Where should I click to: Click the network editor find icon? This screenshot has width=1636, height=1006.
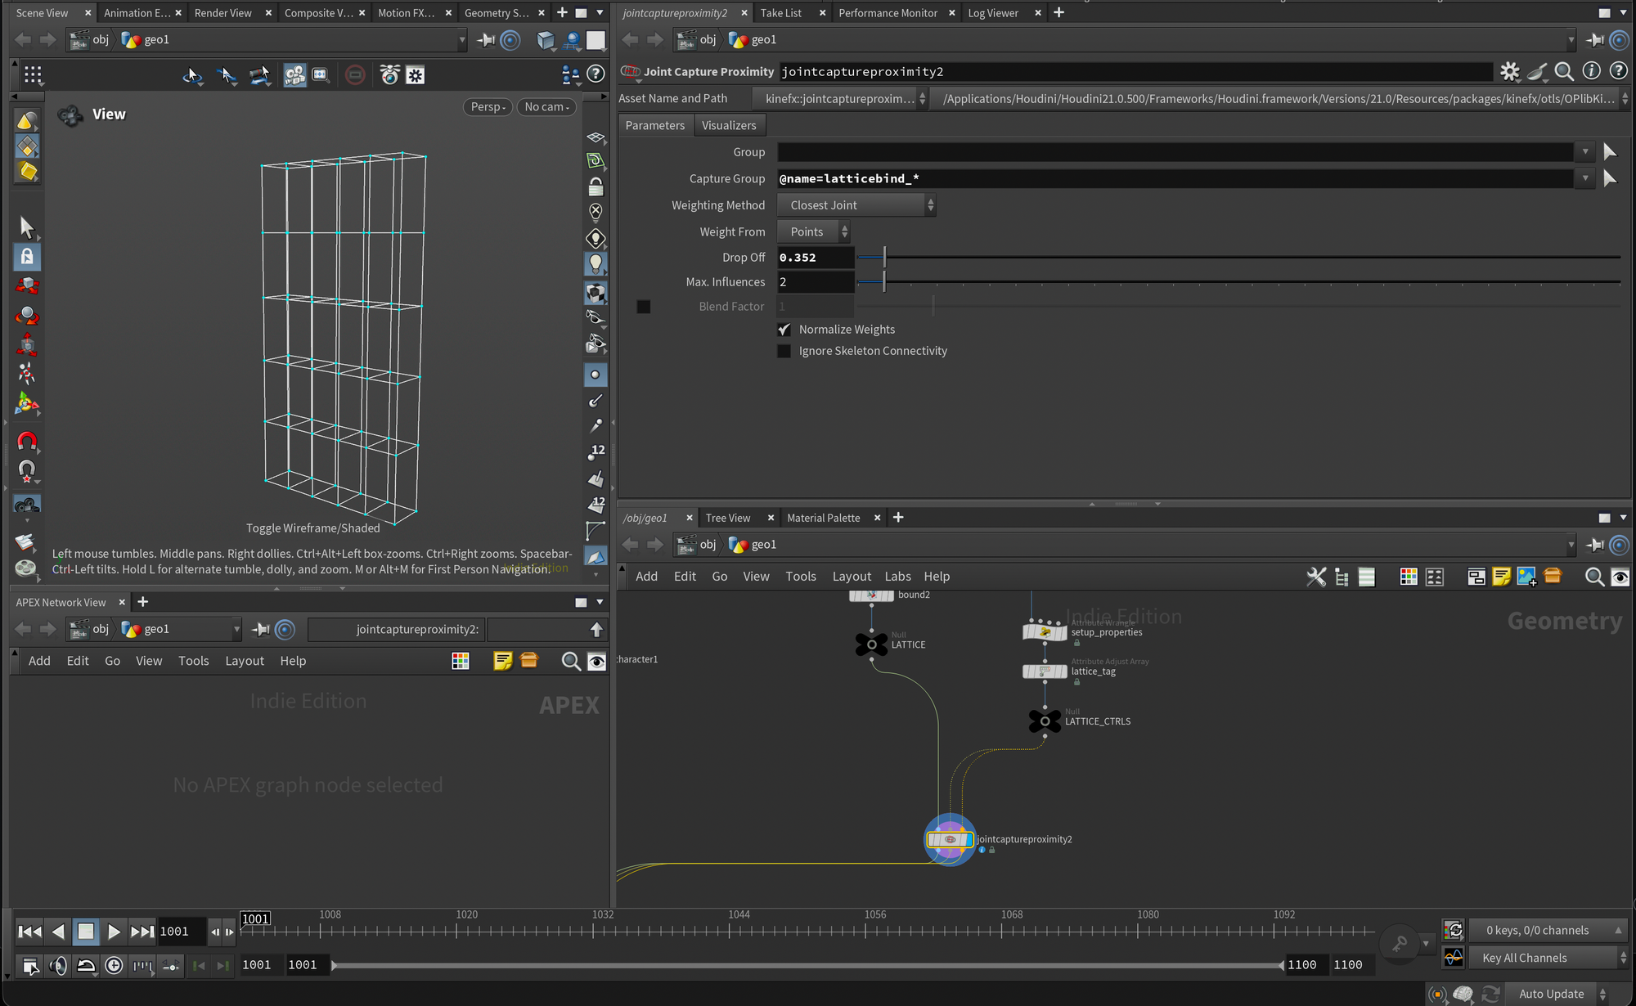click(x=1593, y=577)
